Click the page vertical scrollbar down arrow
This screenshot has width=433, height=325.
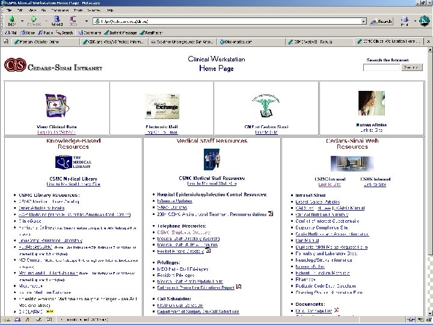coord(430,313)
